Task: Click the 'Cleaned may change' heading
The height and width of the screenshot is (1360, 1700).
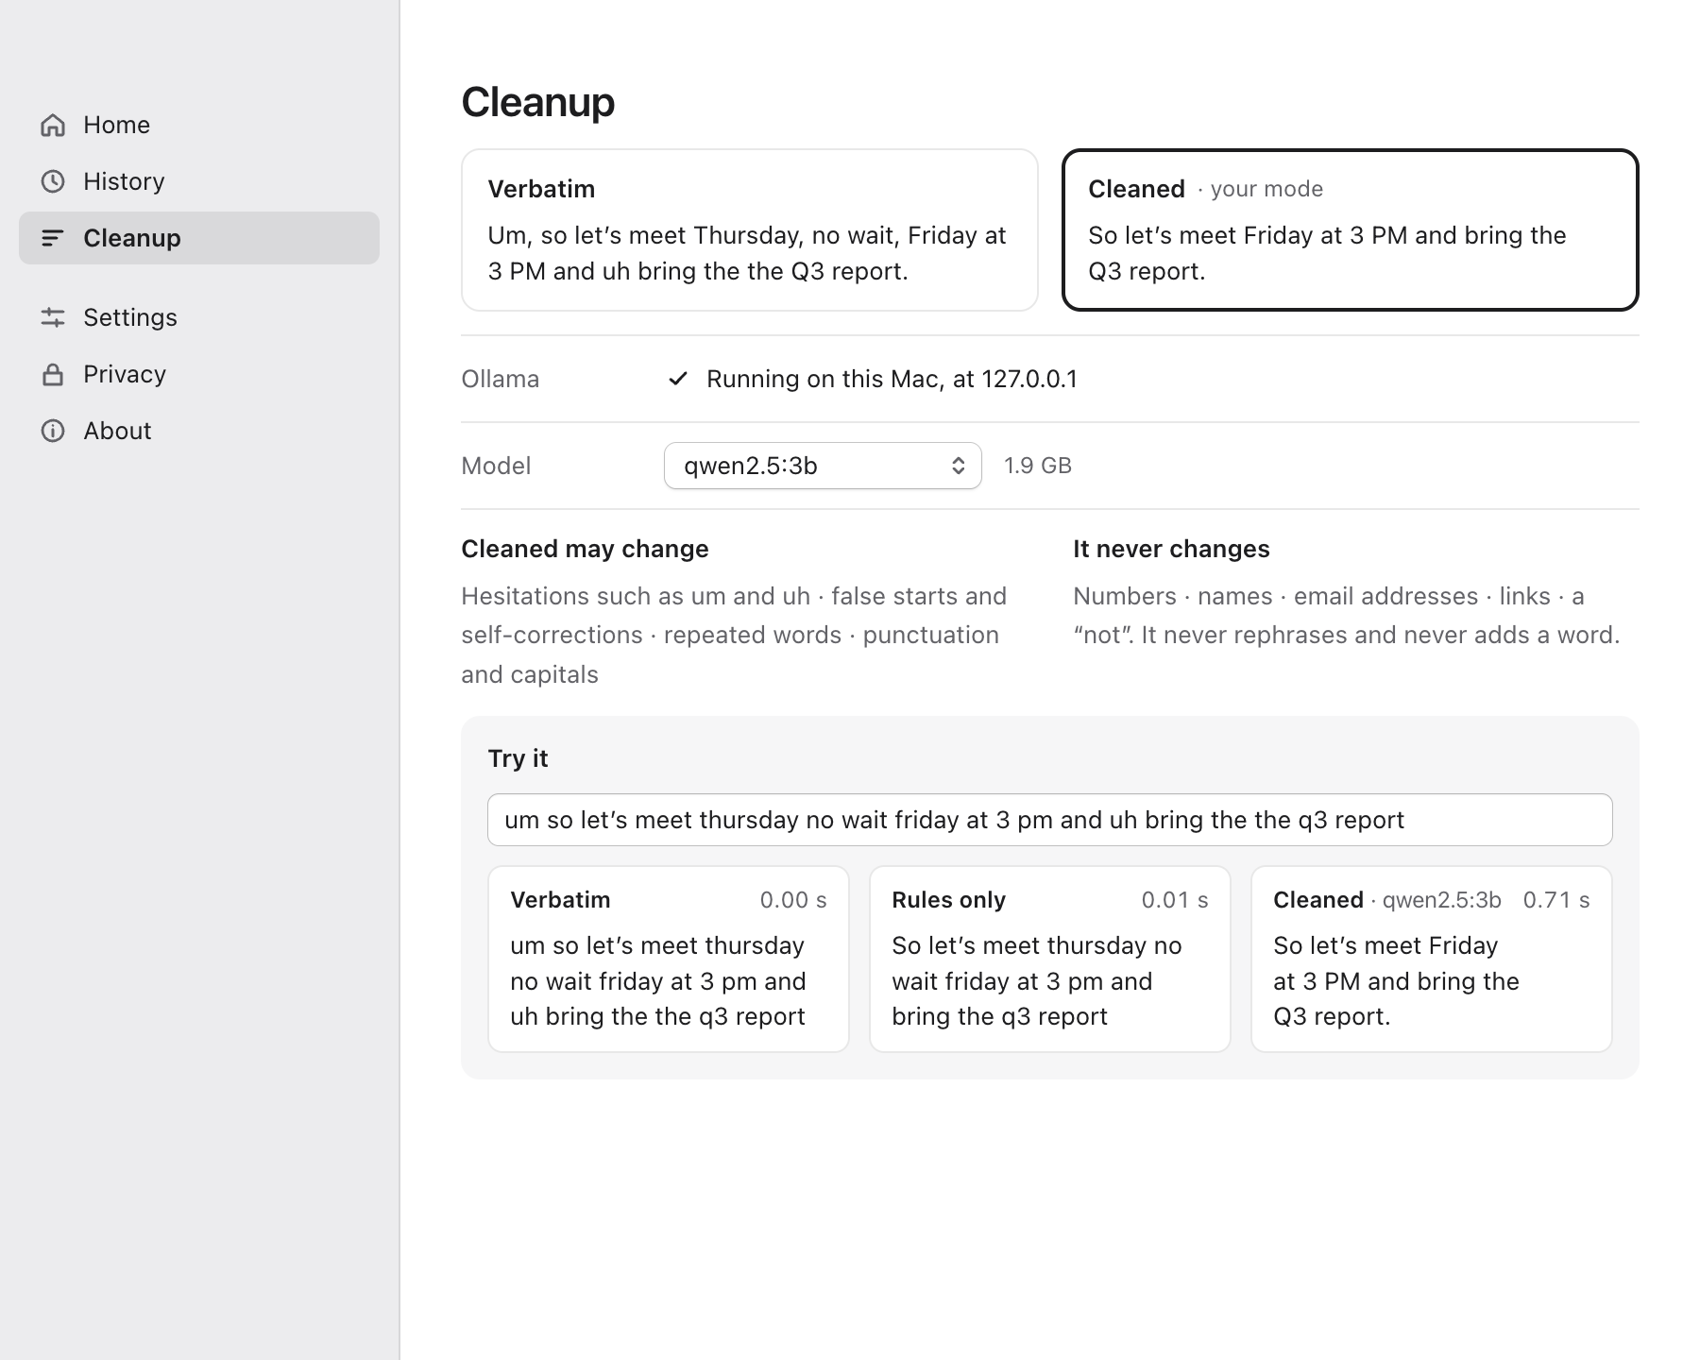Action: pyautogui.click(x=585, y=549)
